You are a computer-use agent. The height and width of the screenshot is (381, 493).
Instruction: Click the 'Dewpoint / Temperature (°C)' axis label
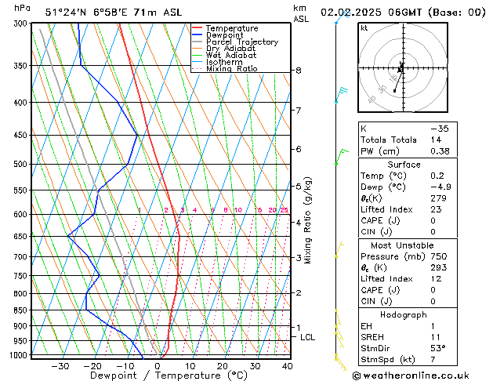(x=159, y=376)
